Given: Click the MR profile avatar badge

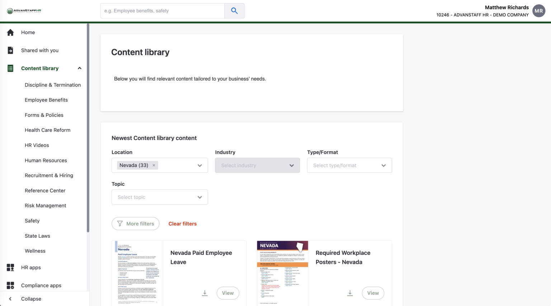Looking at the screenshot, I should (539, 11).
